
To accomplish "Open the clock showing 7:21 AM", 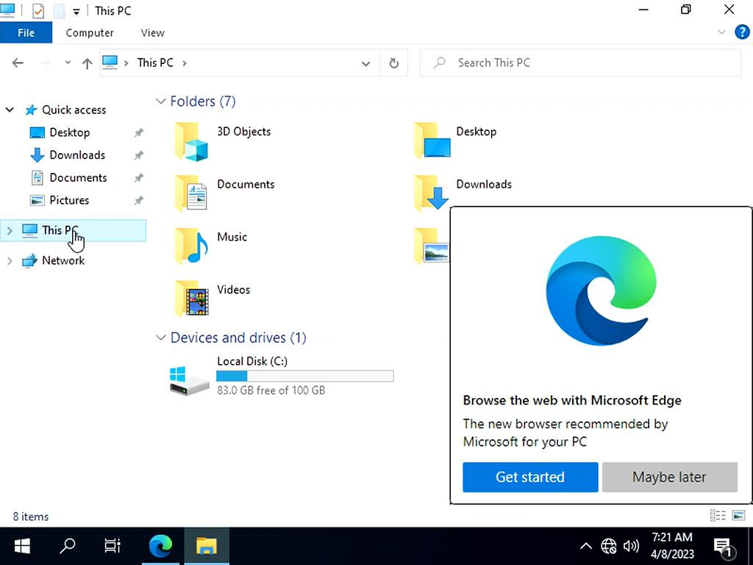I will (672, 546).
